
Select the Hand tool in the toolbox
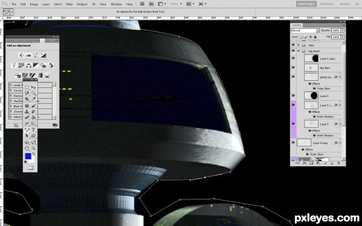(27, 148)
